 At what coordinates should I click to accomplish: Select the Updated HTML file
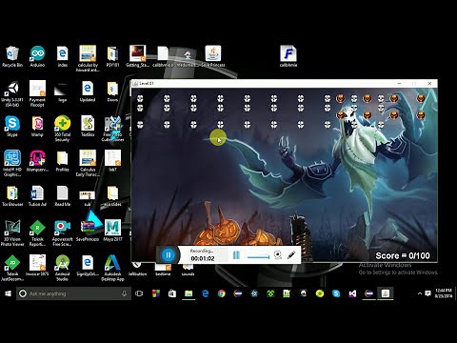click(x=88, y=91)
